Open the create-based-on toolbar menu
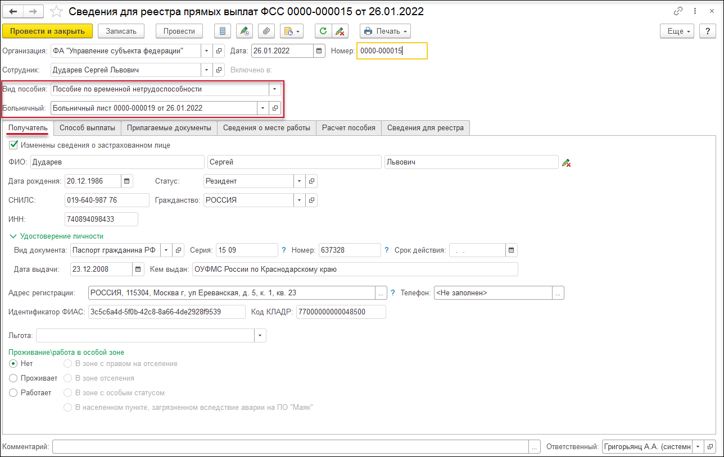The image size is (724, 457). point(291,31)
